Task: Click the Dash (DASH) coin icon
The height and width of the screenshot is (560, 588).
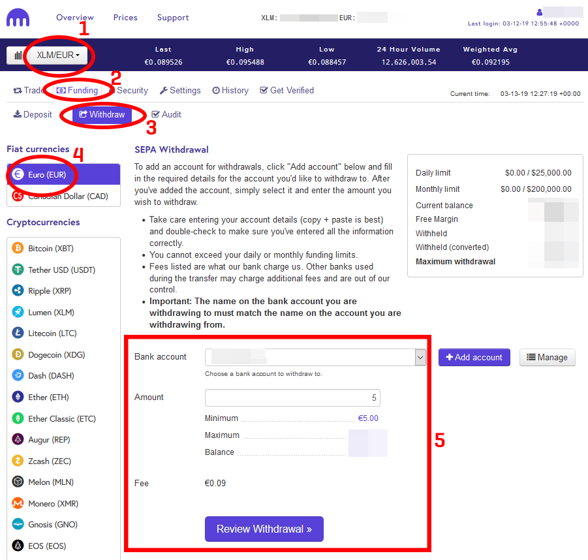Action: (18, 375)
